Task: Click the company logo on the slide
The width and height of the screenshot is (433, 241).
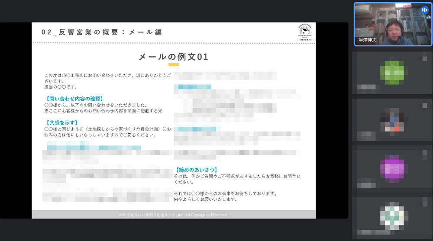Action: 306,32
